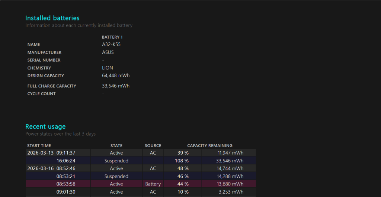Viewport: 381px width, 197px height.
Task: Click the LiON chemistry value
Action: click(x=108, y=68)
